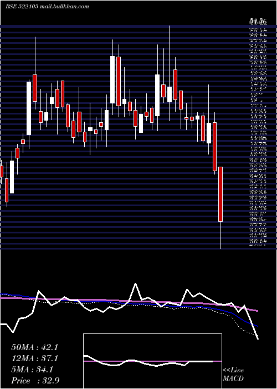Click the '50MA : 42.1' label

(x=34, y=347)
